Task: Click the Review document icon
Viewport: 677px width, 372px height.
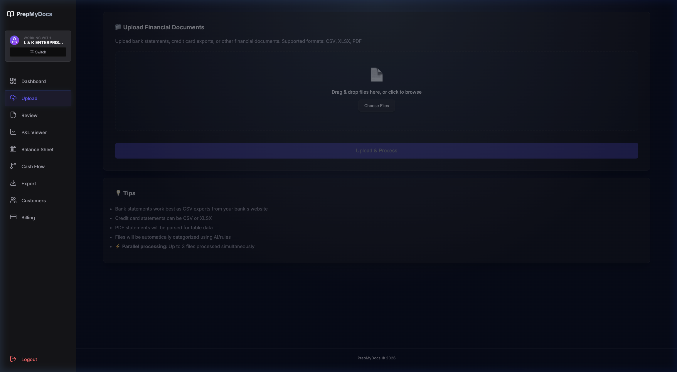Action: pyautogui.click(x=13, y=115)
